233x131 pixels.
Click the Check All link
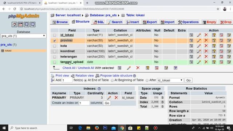click(69, 68)
